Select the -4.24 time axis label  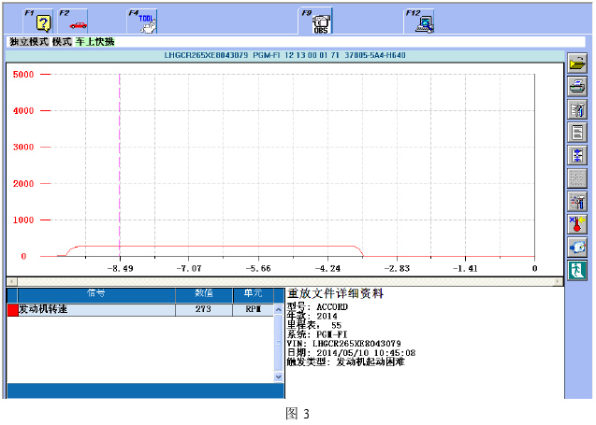(x=327, y=269)
